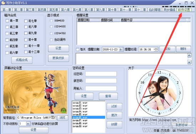Screen dimensions: 196x134
Task: Click the 旧密码 input field
Action: pyautogui.click(x=101, y=74)
